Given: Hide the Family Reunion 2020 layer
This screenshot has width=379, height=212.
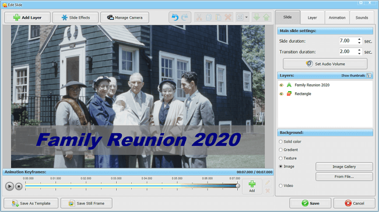Looking at the screenshot, I should 281,85.
